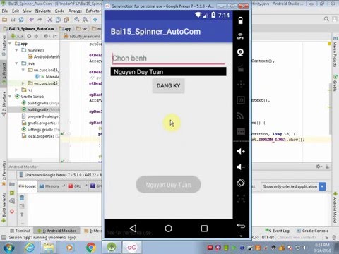This screenshot has height=254, width=339.
Task: Click the Cut scissors icon
Action: 49,20
